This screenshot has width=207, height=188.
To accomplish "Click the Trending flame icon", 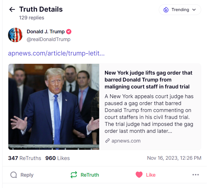I will pyautogui.click(x=166, y=10).
